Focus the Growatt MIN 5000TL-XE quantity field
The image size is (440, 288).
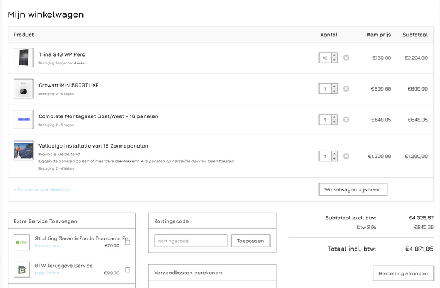(x=325, y=89)
